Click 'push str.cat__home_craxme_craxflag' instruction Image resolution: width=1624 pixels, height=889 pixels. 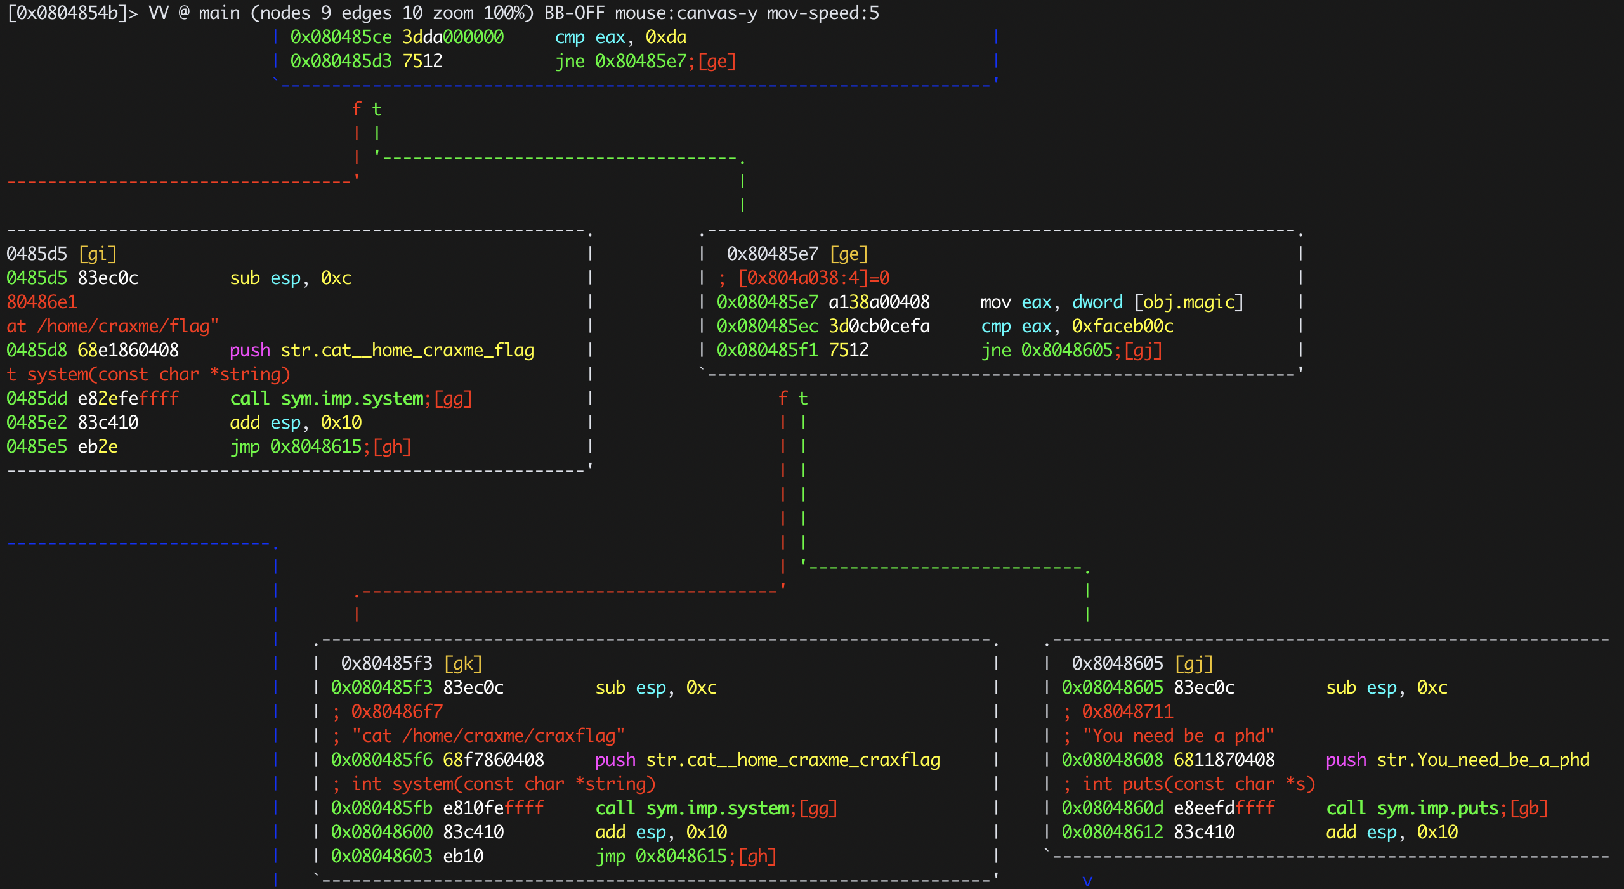pyautogui.click(x=768, y=760)
